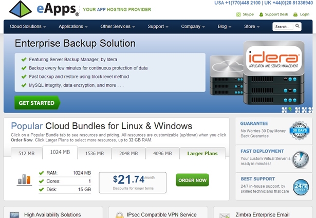The height and width of the screenshot is (218, 316).
Task: Click the VPN padlock icon
Action: pos(120,215)
